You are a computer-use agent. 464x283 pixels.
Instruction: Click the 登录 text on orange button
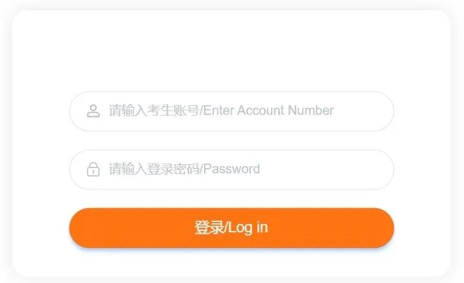click(209, 228)
